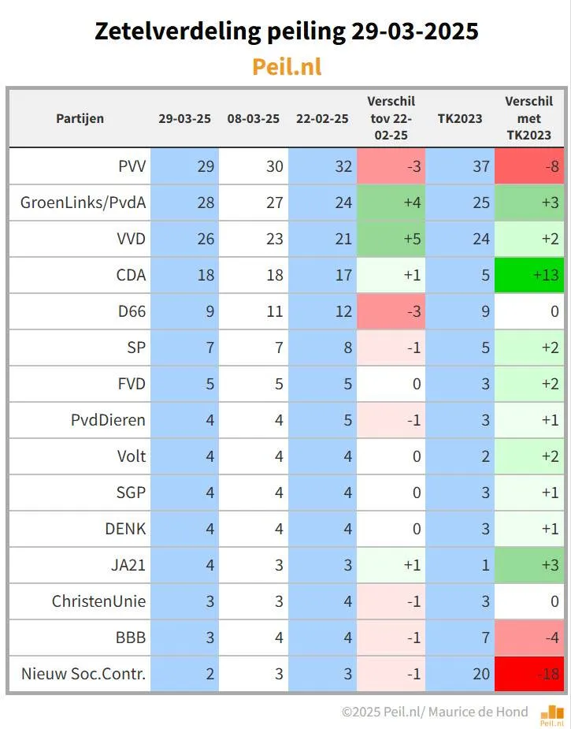Click the orange Peil.nl title link

287,66
